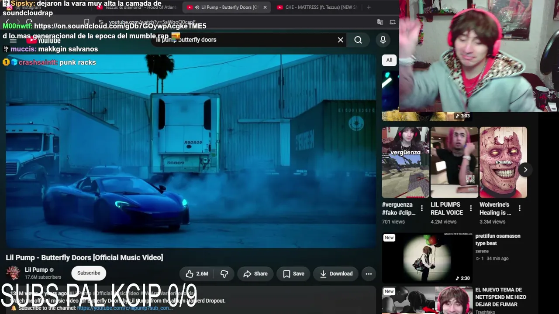Open the Lil Pump channel name link
Screen dimensions: 559x314
tap(36, 270)
